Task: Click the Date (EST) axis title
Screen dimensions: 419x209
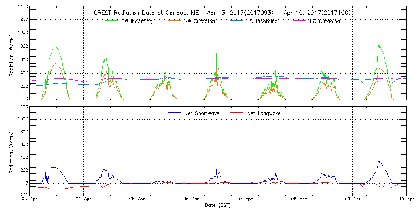Action: (x=218, y=206)
